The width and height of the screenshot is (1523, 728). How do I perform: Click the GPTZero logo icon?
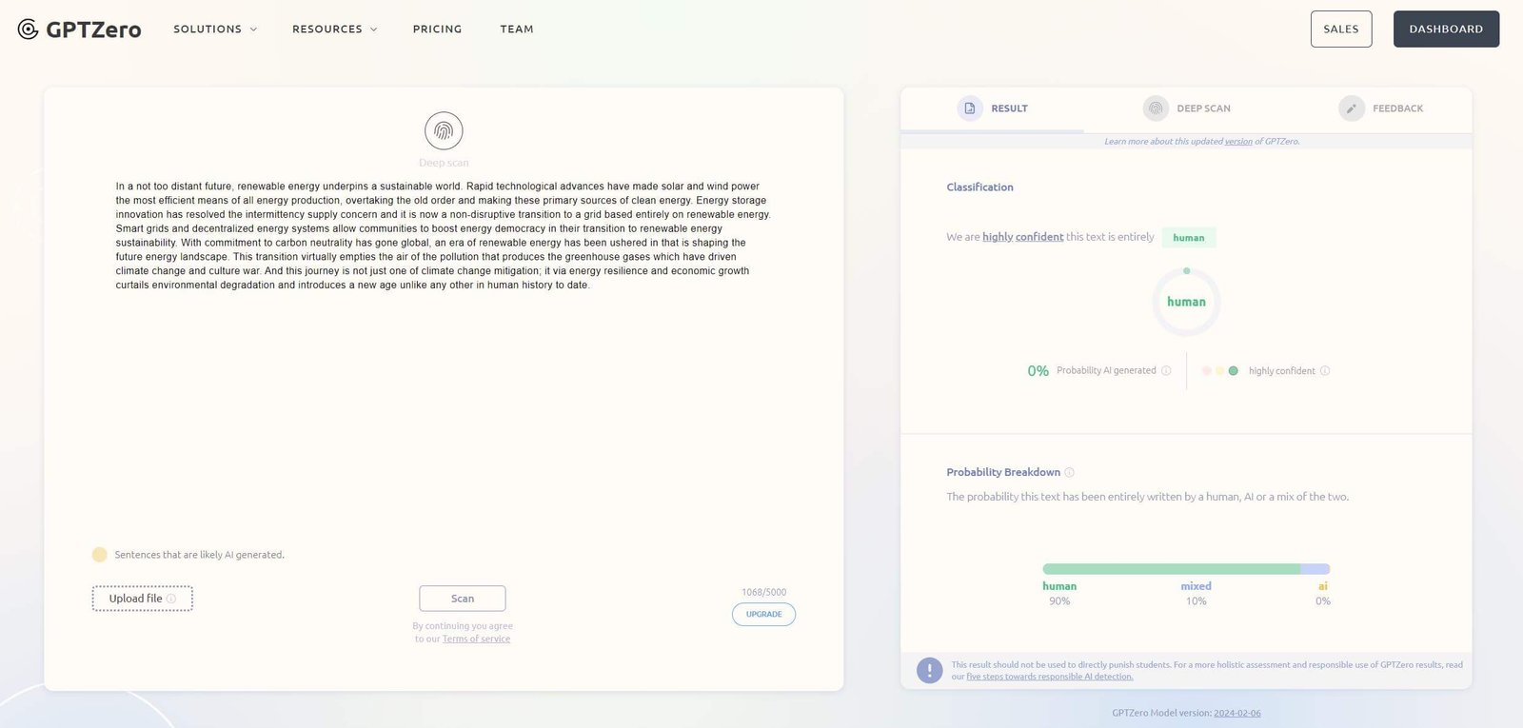point(29,30)
